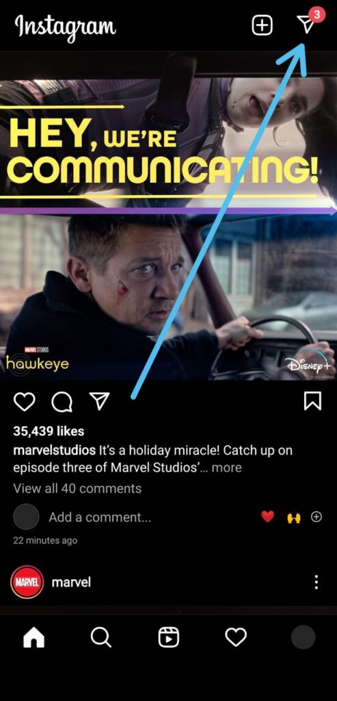
Task: Tap the new post plus icon
Action: (262, 25)
